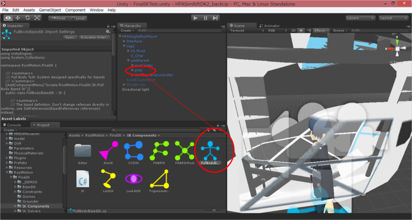Viewport: 412px width, 220px height.
Task: Select the LimbIK script icon
Action: (108, 178)
